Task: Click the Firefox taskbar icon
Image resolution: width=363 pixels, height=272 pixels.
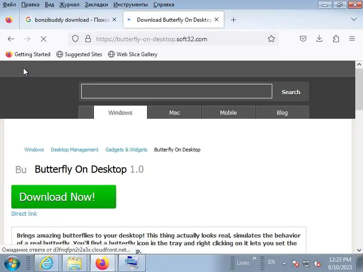Action: point(102,263)
